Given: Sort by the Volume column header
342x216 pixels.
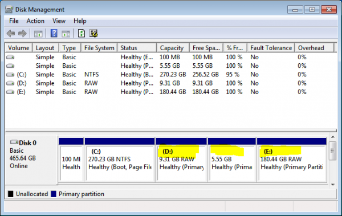Looking at the screenshot, I should point(19,48).
